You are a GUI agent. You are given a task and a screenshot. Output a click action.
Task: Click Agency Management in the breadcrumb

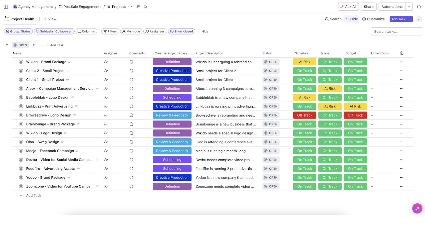point(35,7)
